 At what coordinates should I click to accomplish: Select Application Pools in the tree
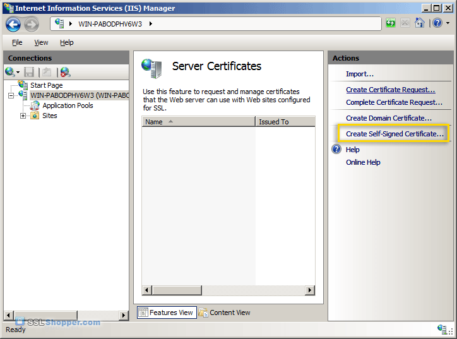(x=68, y=105)
